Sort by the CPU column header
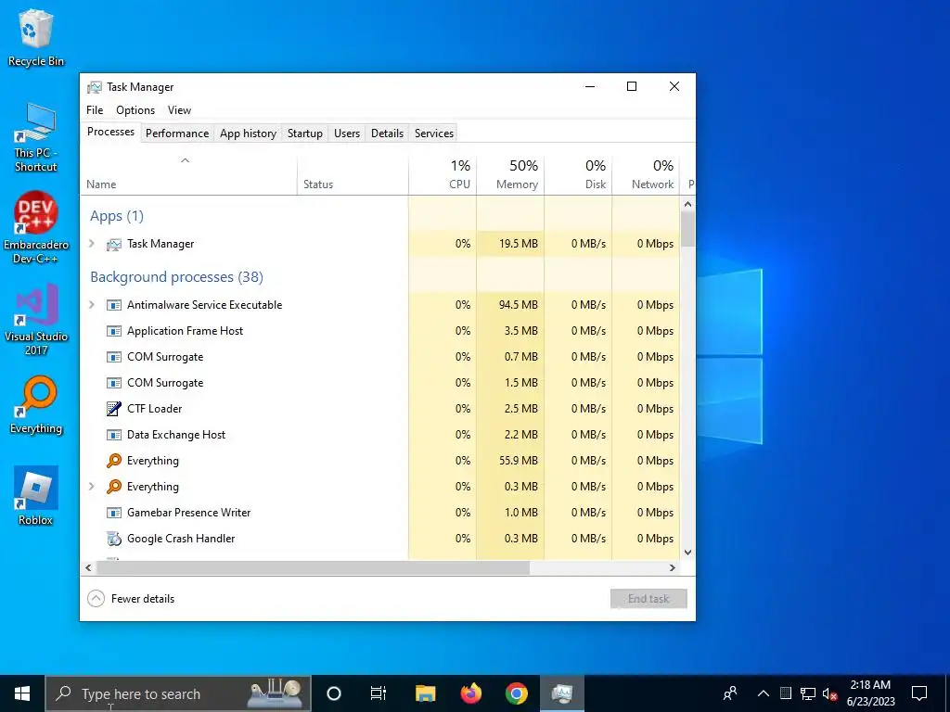 pos(443,175)
